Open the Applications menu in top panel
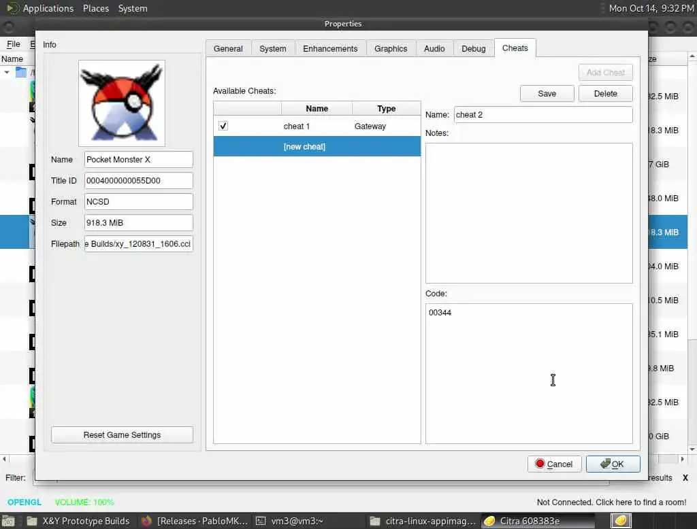 (48, 8)
